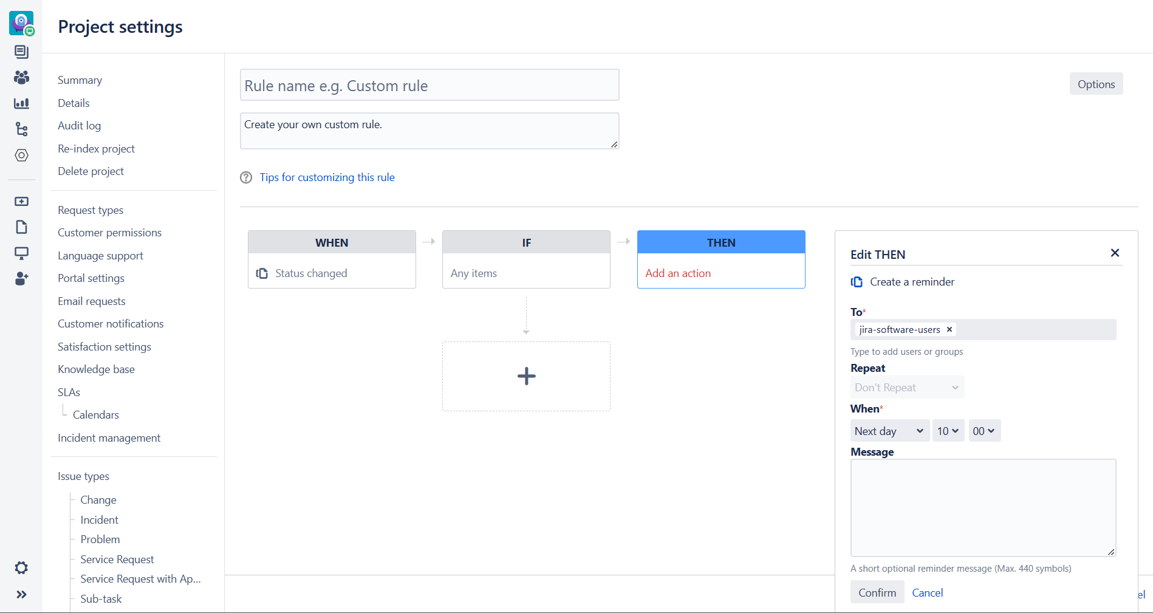
Task: Open the hour dropdown showing 10
Action: pyautogui.click(x=948, y=431)
